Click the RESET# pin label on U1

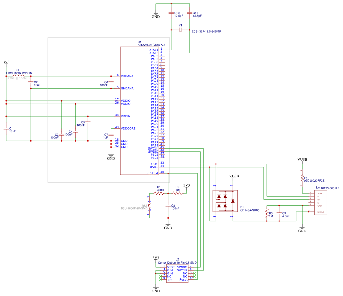pos(152,173)
